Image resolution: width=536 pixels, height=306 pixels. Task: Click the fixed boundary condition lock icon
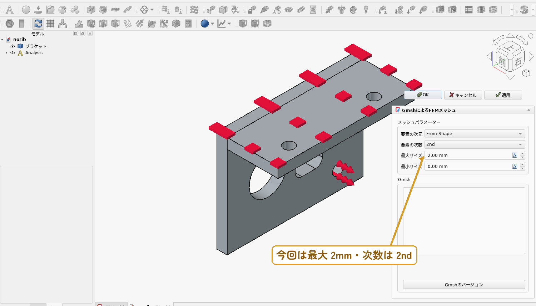pos(252,10)
